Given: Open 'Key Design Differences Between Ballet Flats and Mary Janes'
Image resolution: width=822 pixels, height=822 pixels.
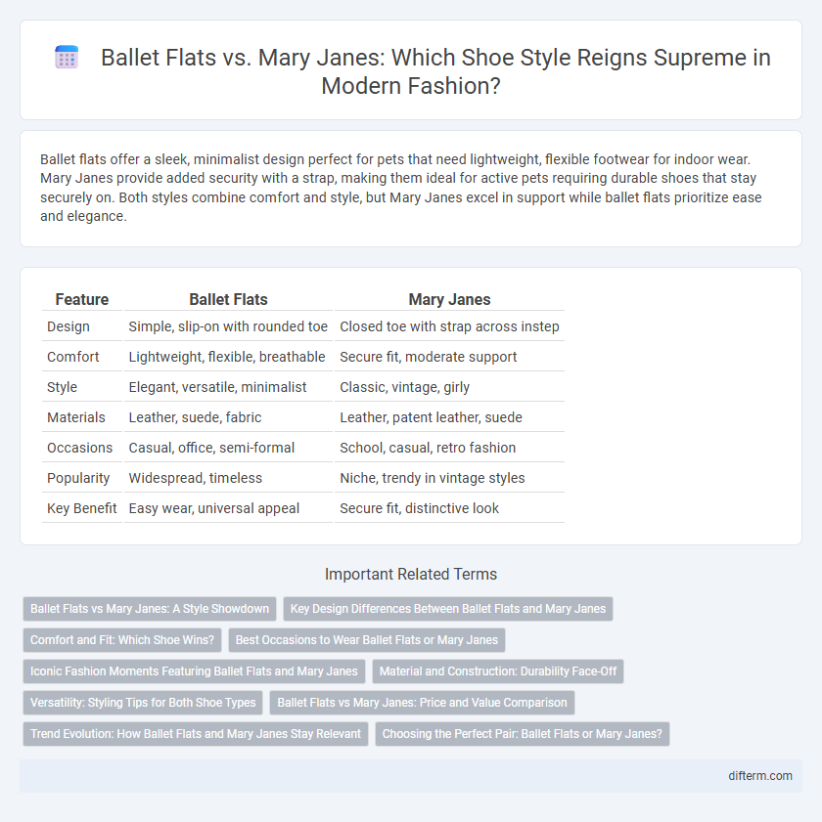Looking at the screenshot, I should coord(448,609).
